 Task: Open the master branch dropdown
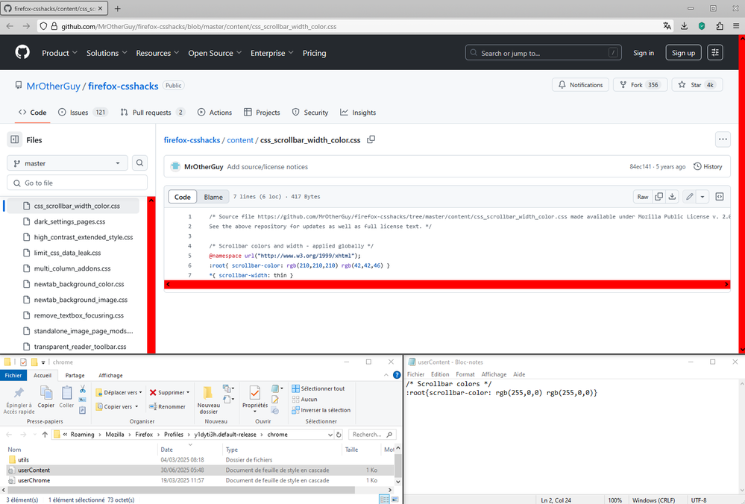click(67, 163)
